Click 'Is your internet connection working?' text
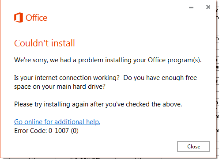 click(67, 78)
